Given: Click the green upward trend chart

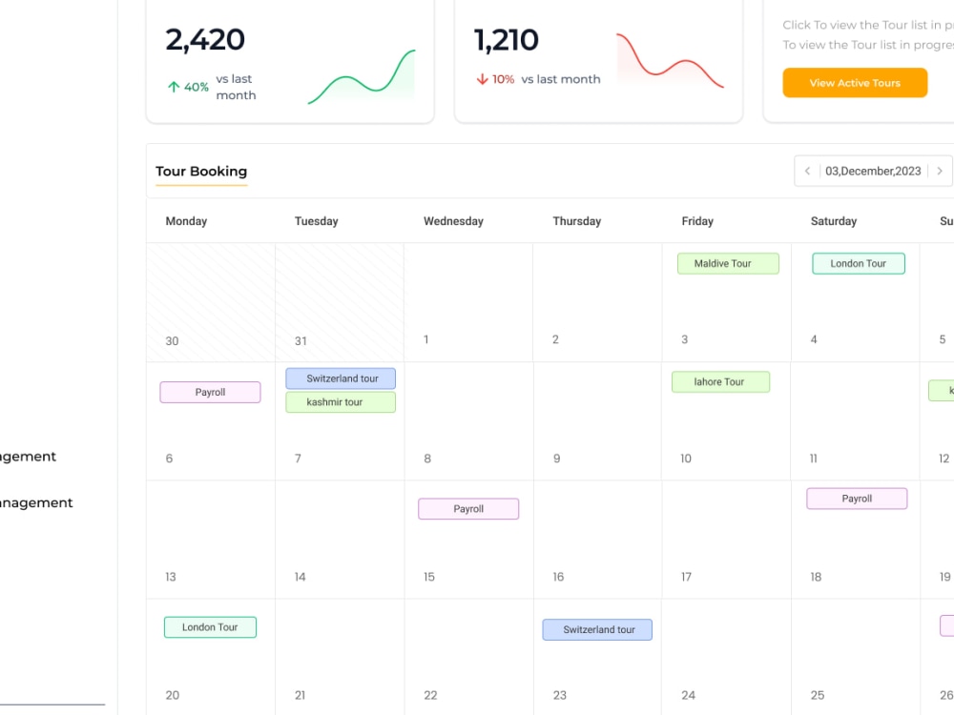Looking at the screenshot, I should pyautogui.click(x=362, y=76).
